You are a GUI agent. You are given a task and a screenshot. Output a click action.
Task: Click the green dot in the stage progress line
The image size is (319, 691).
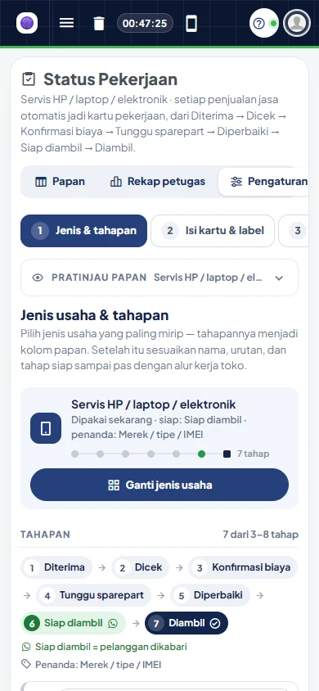pyautogui.click(x=201, y=454)
